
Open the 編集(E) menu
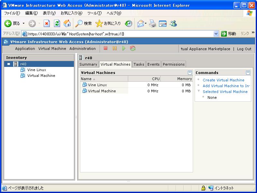tap(31, 13)
